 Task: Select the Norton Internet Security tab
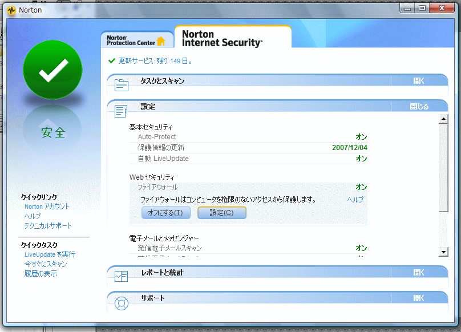(x=233, y=37)
